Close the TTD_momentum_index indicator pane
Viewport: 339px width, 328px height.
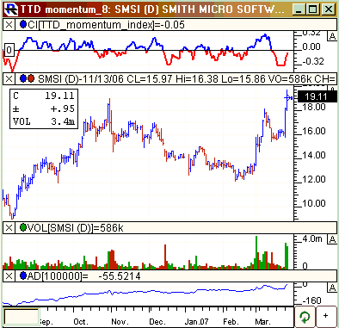pyautogui.click(x=9, y=25)
